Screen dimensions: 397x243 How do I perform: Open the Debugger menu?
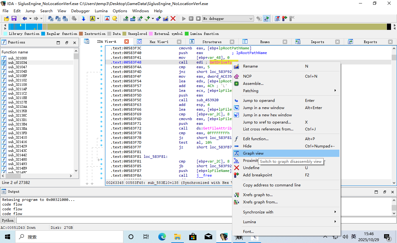(80, 11)
